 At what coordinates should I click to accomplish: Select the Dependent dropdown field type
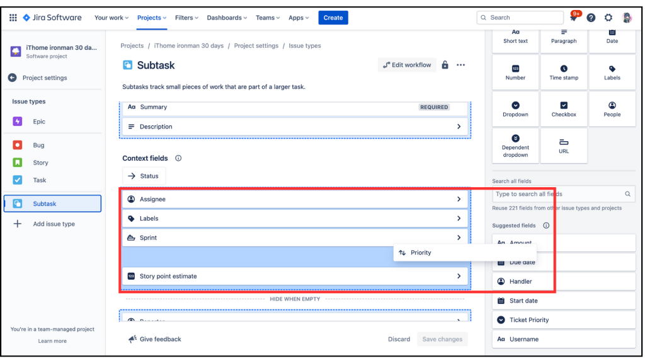[515, 146]
